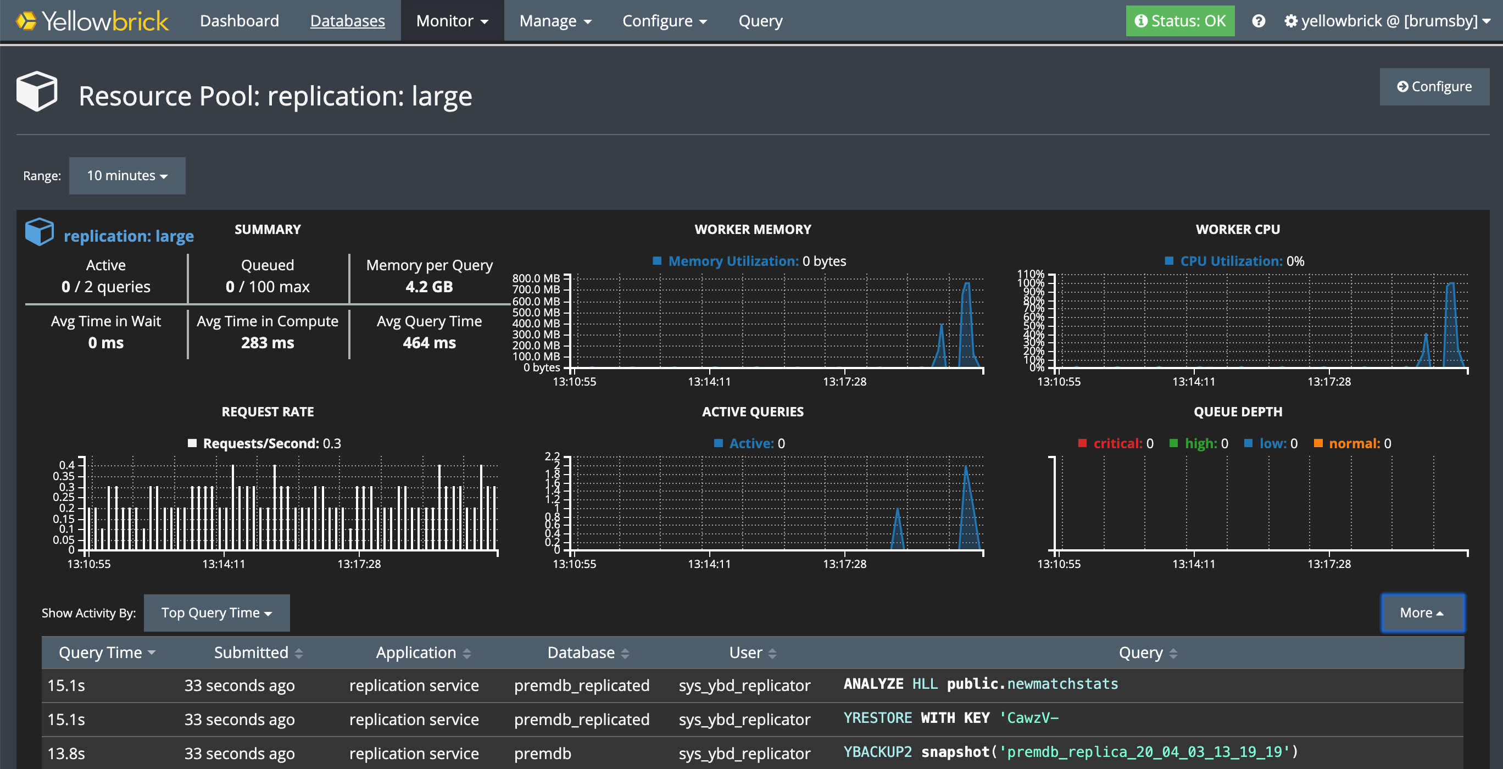
Task: Click the blue cube beside replication: large
Action: tap(40, 232)
